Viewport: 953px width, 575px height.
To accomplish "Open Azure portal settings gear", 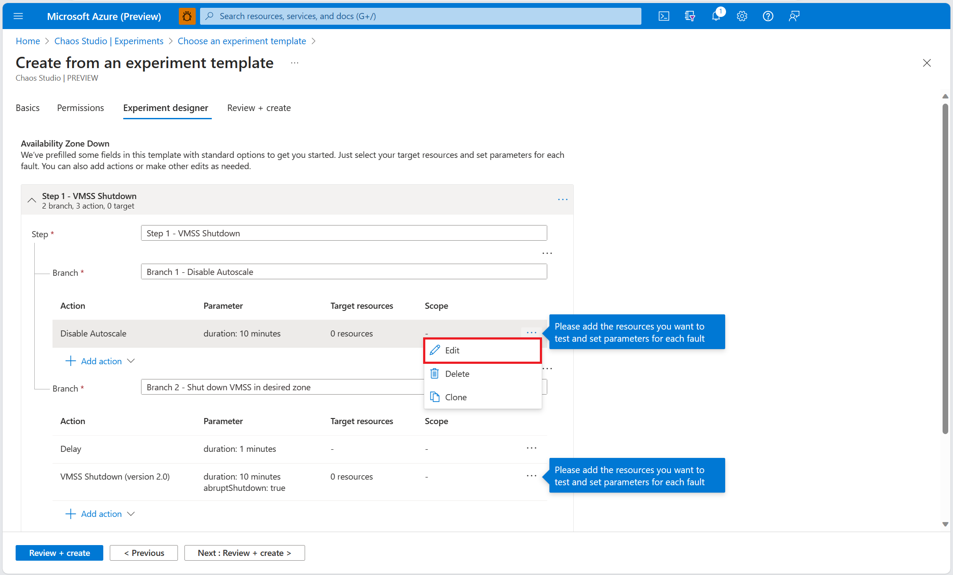I will (742, 16).
